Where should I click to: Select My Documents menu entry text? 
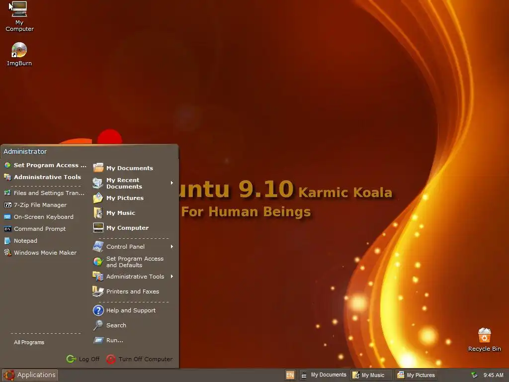coord(130,168)
